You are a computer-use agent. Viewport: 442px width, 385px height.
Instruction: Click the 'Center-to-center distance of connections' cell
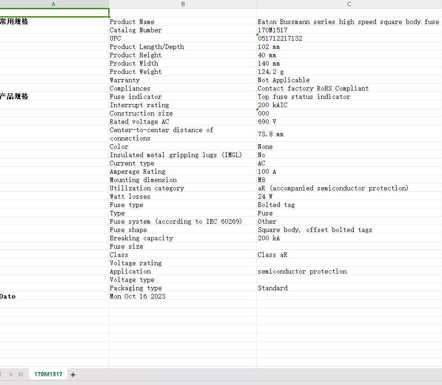(x=183, y=134)
